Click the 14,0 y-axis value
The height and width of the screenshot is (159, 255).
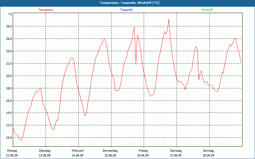(9, 113)
